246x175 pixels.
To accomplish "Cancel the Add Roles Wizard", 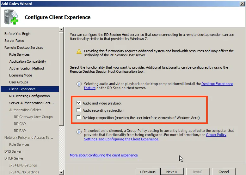I will pos(224,172).
